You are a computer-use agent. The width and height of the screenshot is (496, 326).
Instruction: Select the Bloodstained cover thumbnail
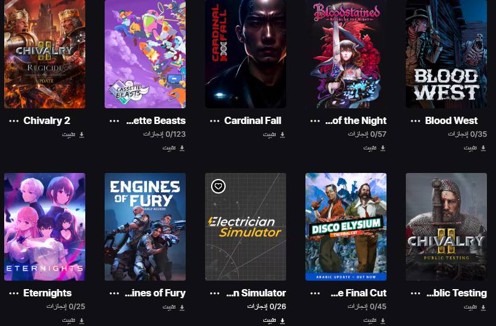346,54
